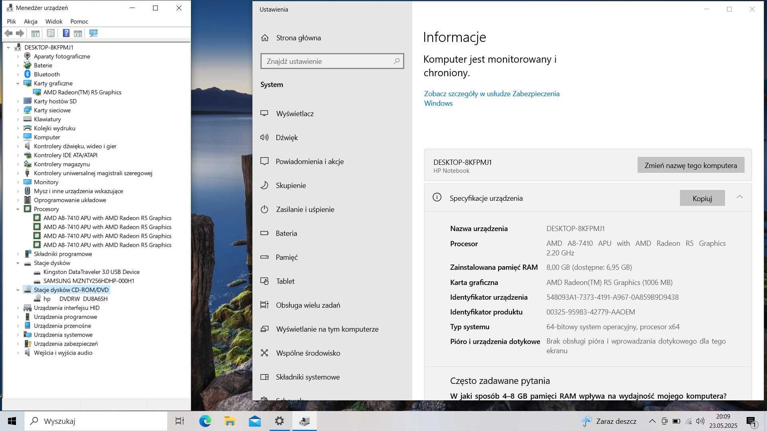
Task: Open the Widok menu
Action: click(x=54, y=22)
